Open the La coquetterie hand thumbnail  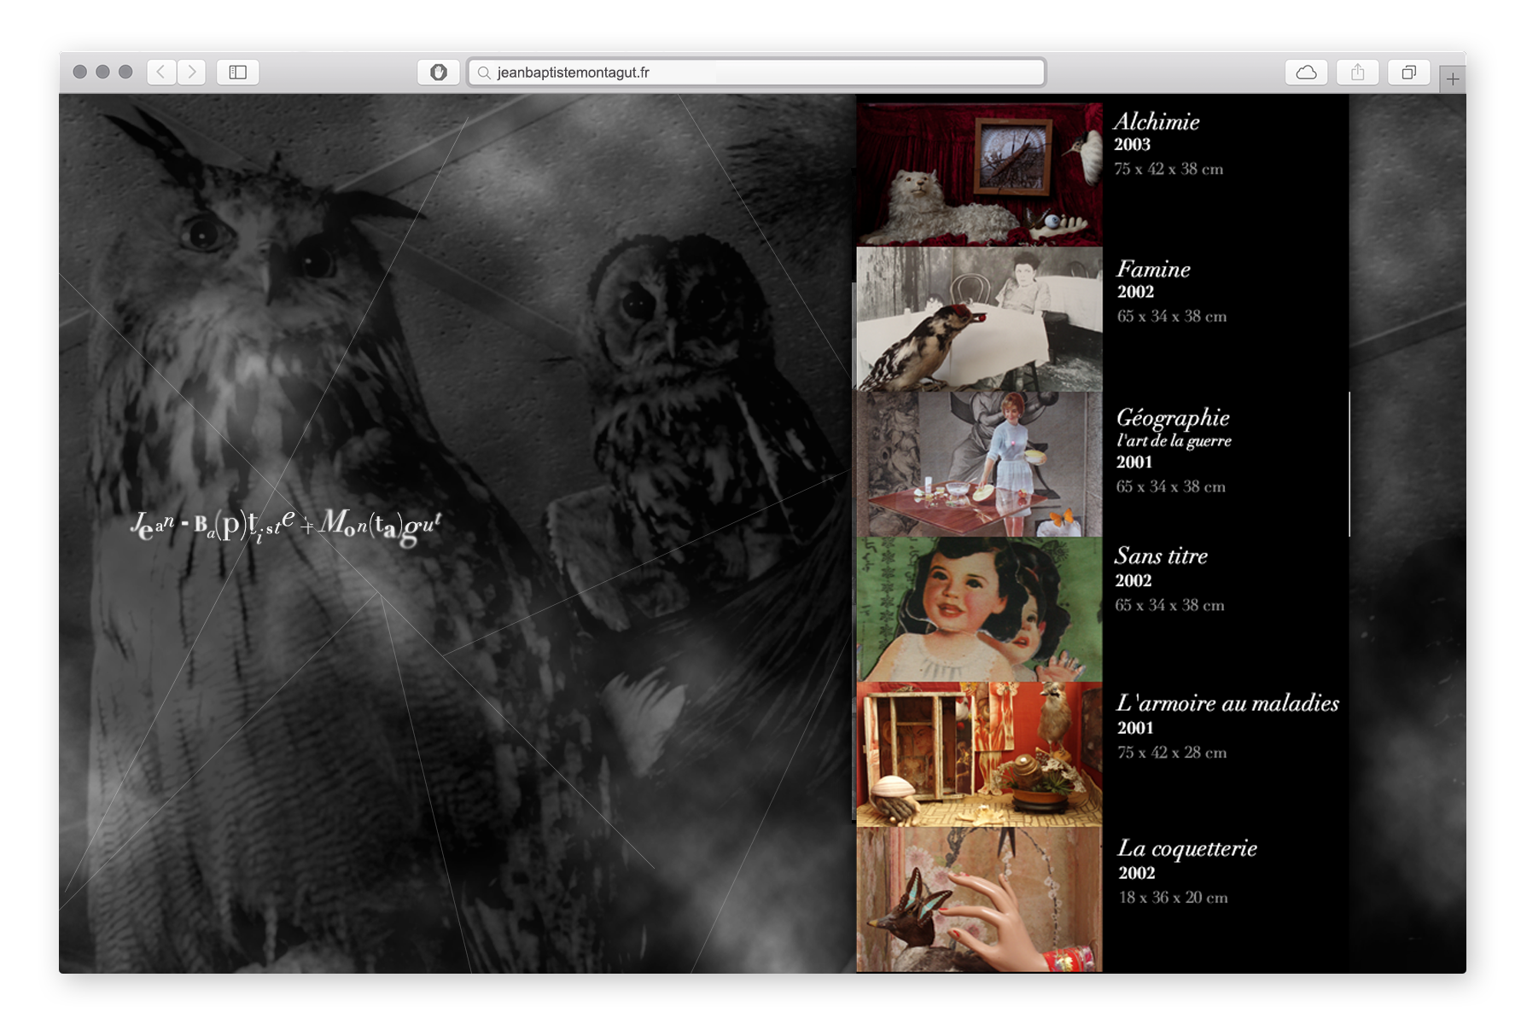[x=979, y=899]
